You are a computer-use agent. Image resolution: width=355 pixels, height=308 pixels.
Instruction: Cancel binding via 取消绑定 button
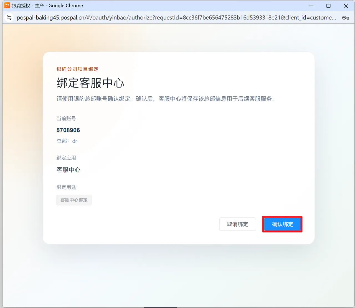point(237,224)
